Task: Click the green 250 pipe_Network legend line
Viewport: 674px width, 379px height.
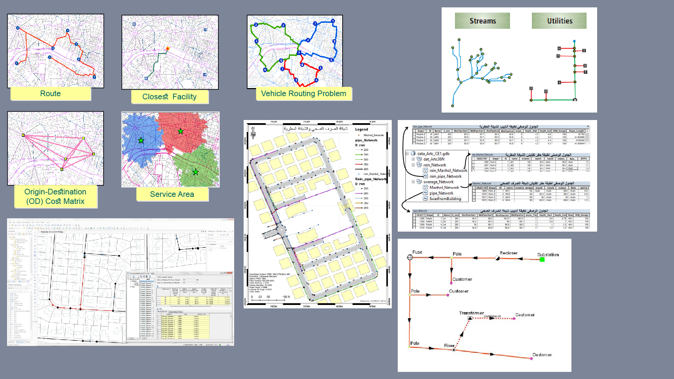Action: click(x=359, y=155)
